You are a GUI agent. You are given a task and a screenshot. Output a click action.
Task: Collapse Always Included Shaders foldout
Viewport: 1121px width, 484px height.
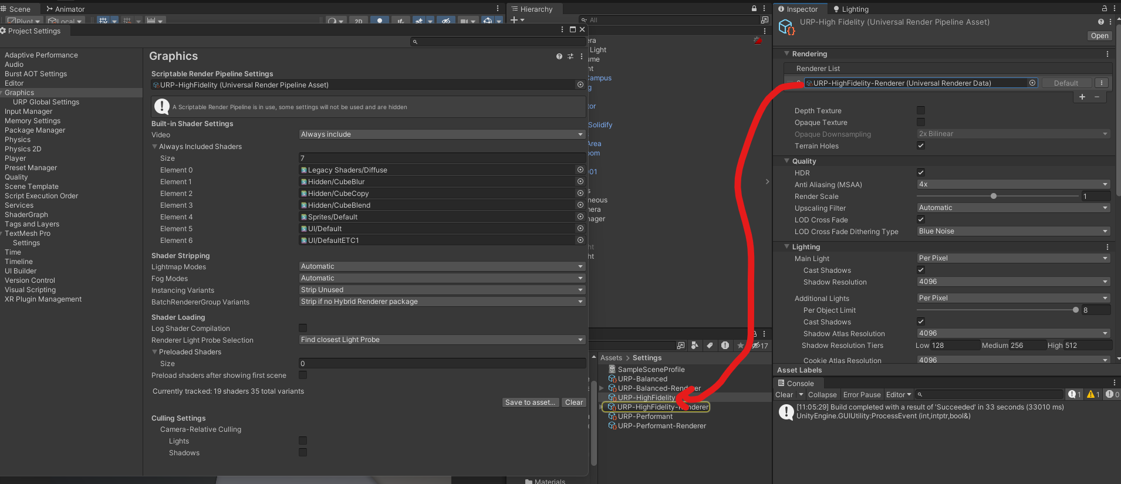coord(154,147)
